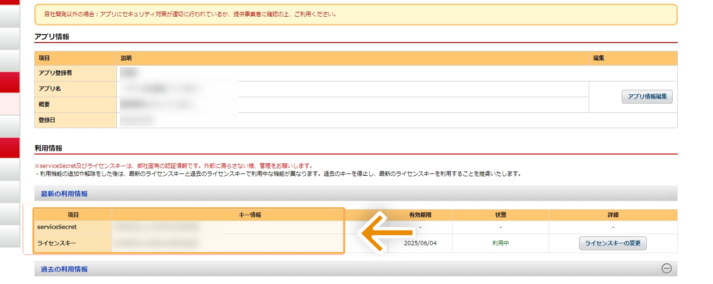Select the 状態 column header

coord(500,215)
